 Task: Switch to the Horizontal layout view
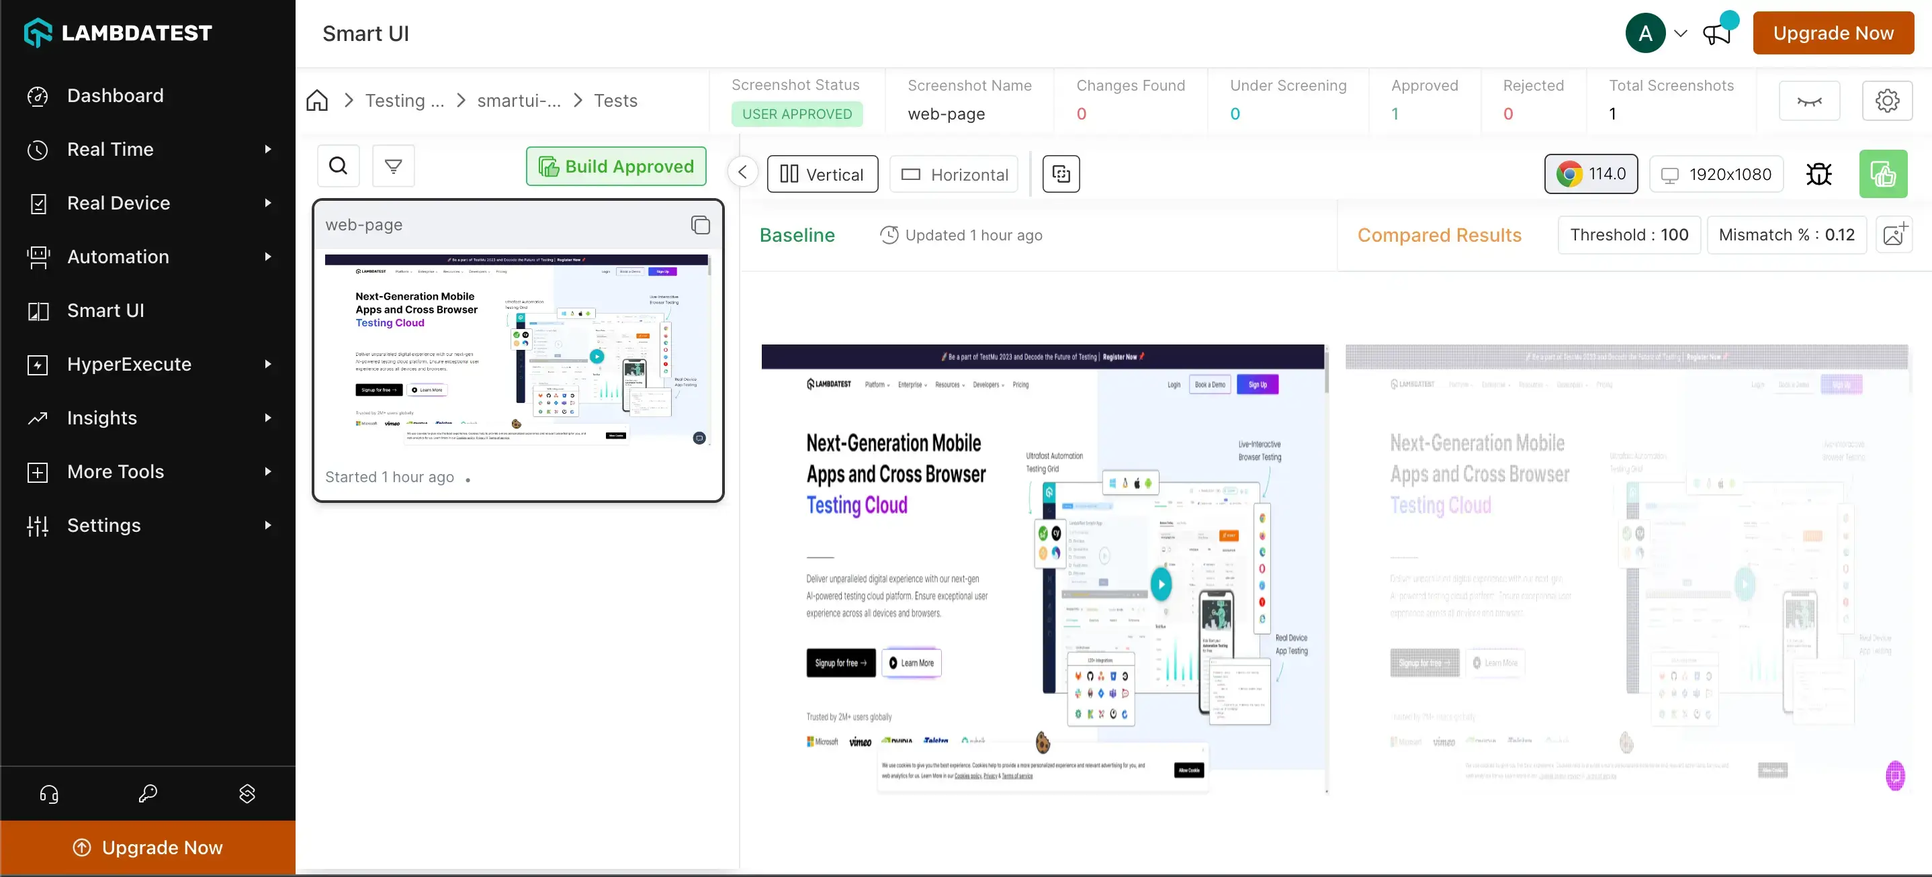point(954,174)
